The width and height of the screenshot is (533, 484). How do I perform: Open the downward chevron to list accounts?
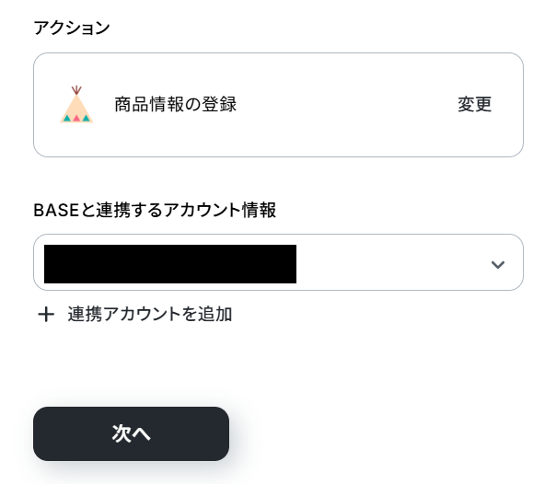498,264
